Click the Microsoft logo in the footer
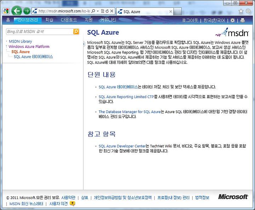The image size is (255, 210). (233, 197)
